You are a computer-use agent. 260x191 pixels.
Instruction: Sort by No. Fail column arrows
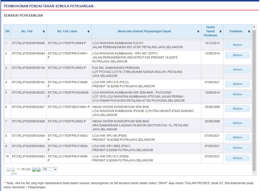point(44,32)
